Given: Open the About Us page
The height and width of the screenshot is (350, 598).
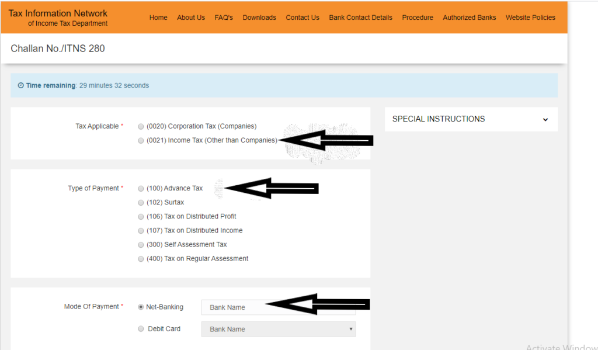Looking at the screenshot, I should click(191, 18).
